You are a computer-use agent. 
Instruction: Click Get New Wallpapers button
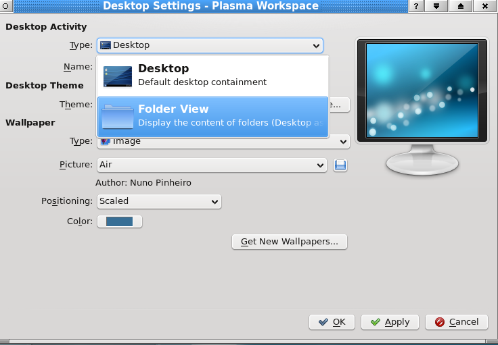290,242
